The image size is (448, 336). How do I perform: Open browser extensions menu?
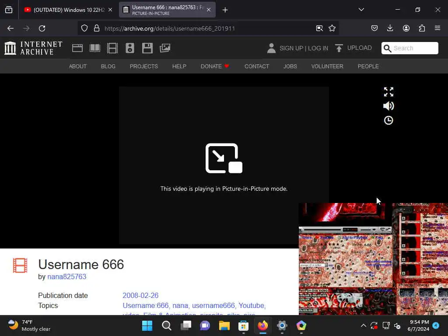tap(422, 28)
